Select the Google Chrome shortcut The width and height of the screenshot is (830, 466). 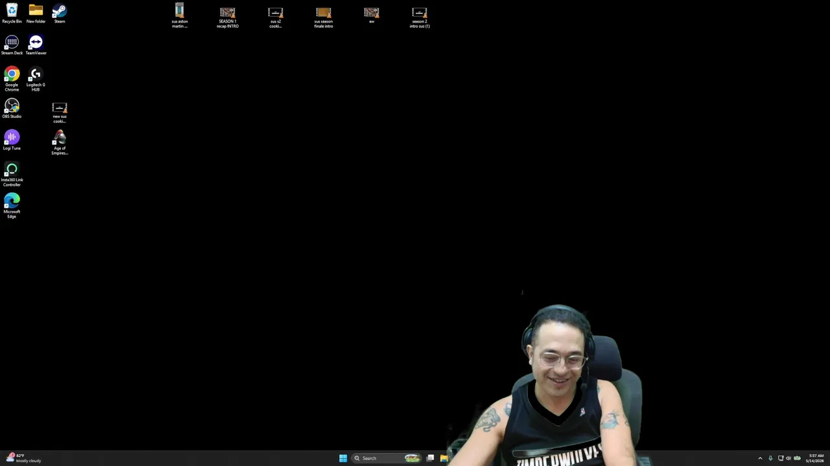12,79
